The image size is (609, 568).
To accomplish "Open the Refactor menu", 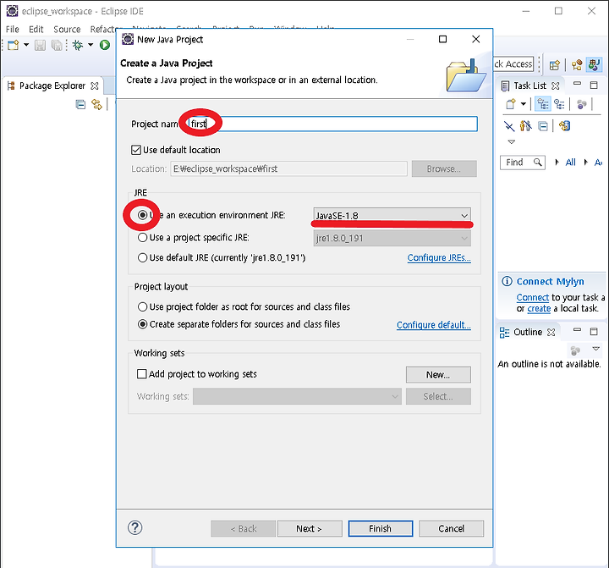I will point(102,29).
